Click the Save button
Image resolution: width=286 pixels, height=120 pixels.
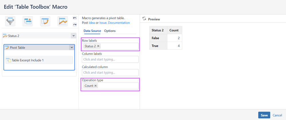(x=264, y=115)
